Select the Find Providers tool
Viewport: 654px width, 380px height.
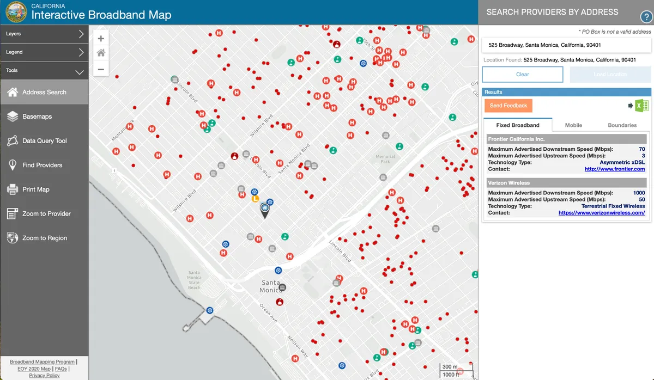click(44, 165)
